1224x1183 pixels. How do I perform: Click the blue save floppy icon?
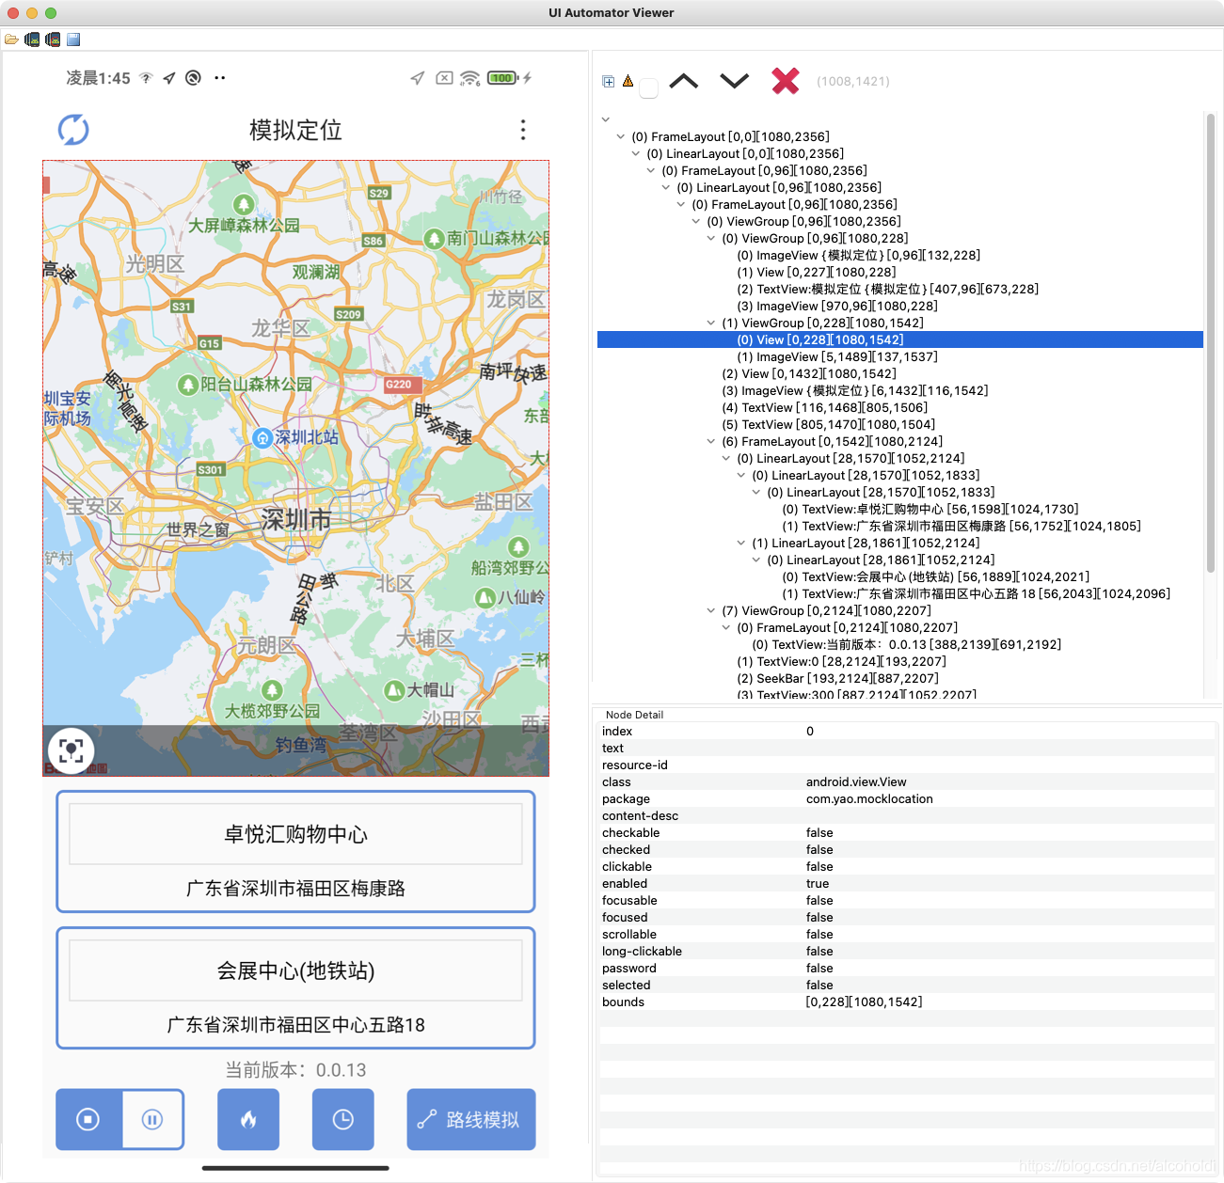point(73,39)
